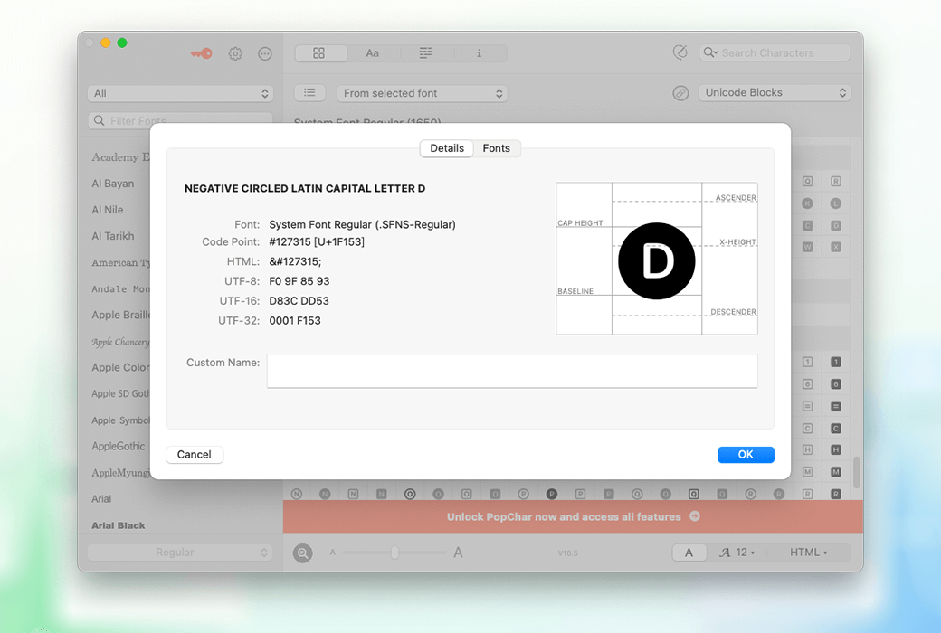Viewport: 941px width, 633px height.
Task: Select the font sheet view icon
Action: (x=425, y=53)
